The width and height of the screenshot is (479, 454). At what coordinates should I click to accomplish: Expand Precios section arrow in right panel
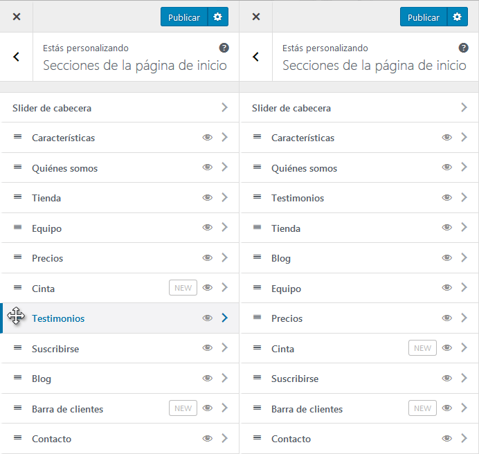[464, 318]
